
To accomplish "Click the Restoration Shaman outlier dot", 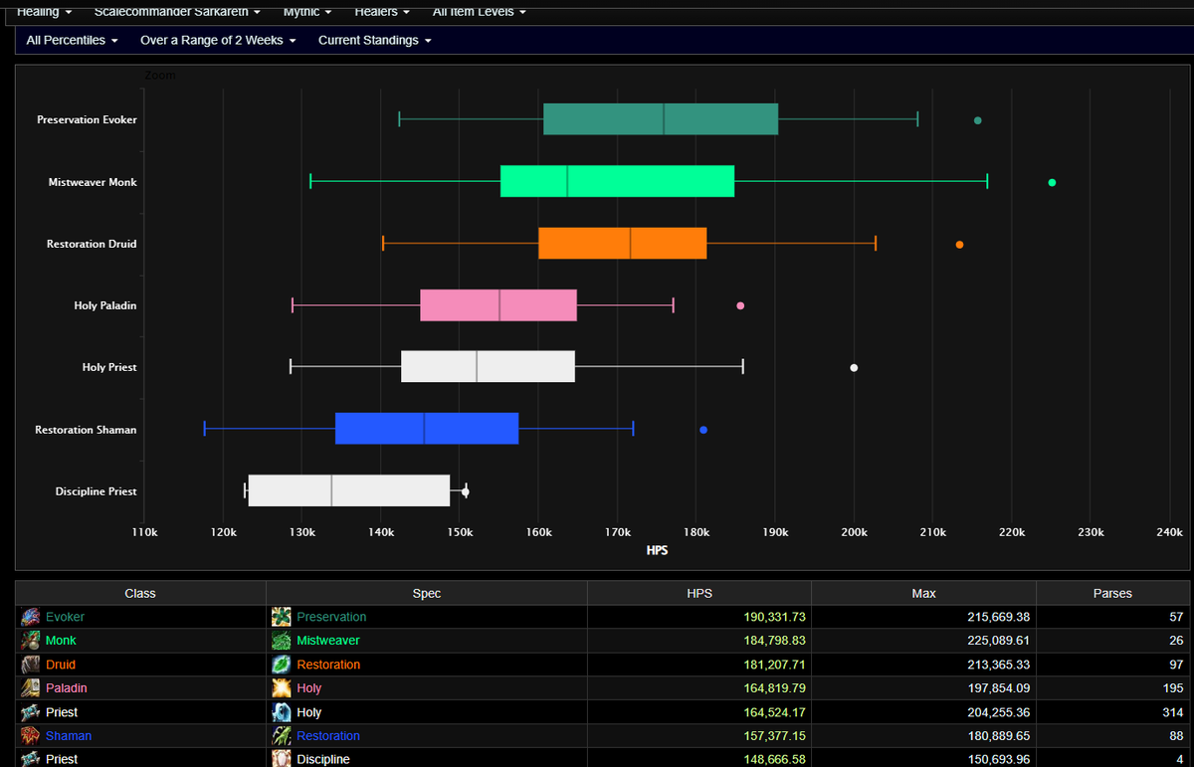I will 703,430.
